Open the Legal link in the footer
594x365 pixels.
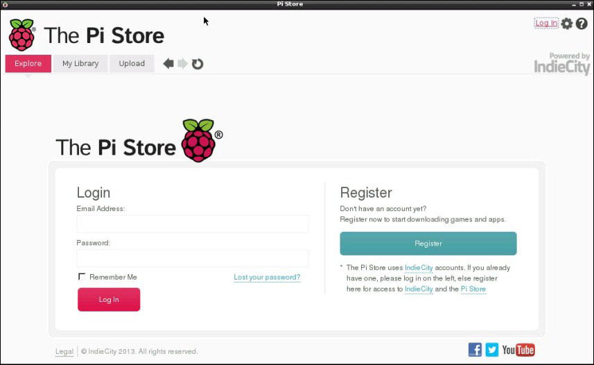click(64, 352)
